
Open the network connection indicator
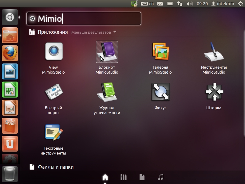point(180,4)
